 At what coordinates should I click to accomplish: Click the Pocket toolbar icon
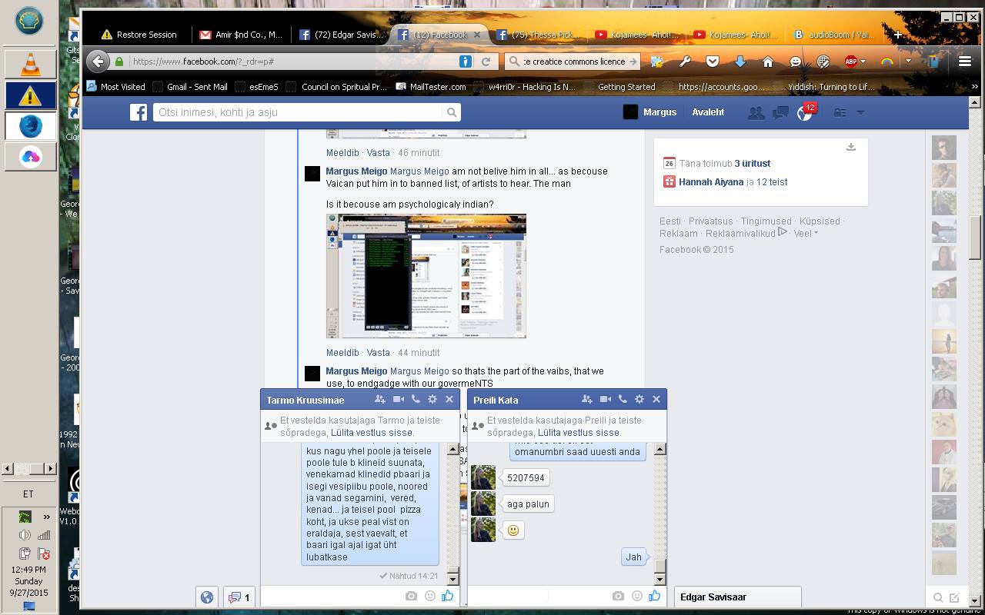click(x=713, y=61)
